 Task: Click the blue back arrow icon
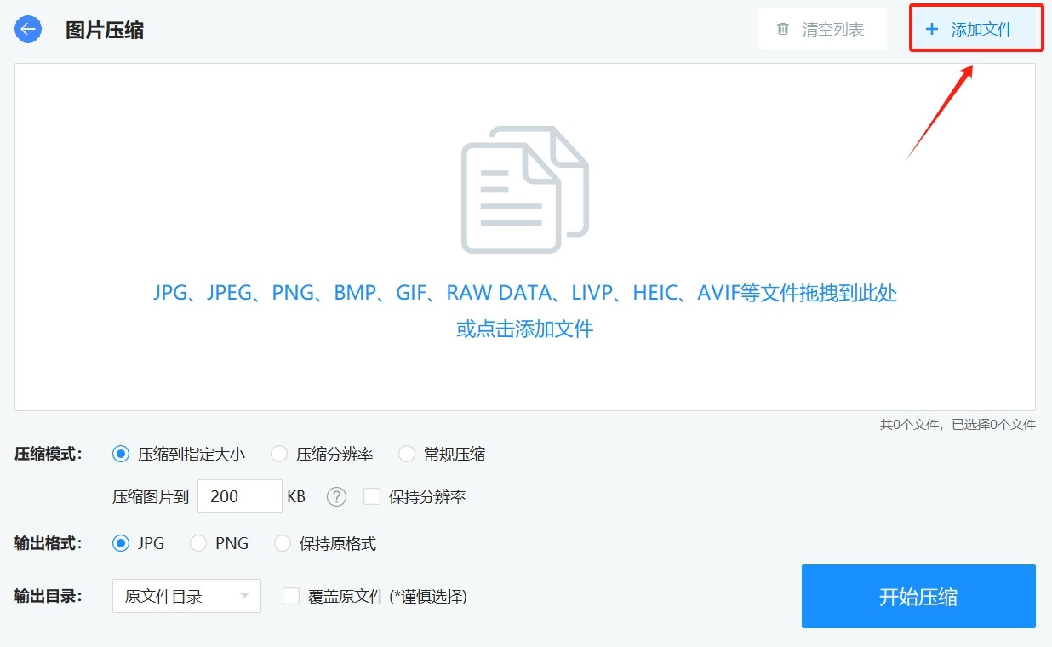point(28,30)
